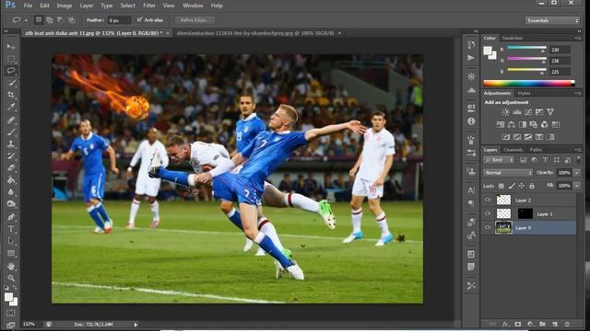Viewport: 590px width, 331px height.
Task: Open the Layers panel flyout menu
Action: point(578,150)
